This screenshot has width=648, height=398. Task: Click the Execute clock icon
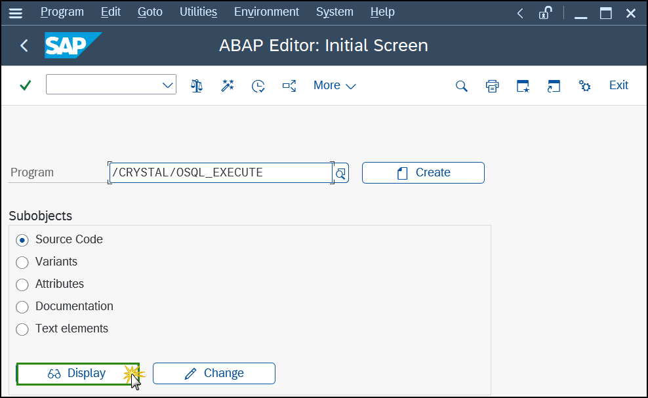(x=258, y=86)
